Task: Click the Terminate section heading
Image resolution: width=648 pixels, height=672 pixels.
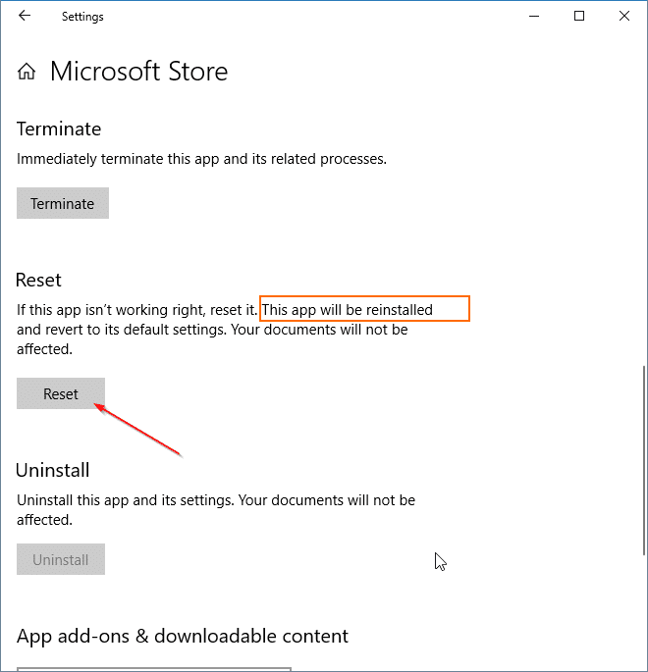Action: [x=59, y=129]
